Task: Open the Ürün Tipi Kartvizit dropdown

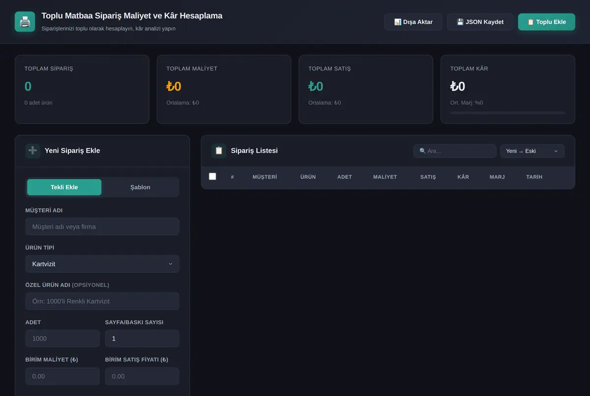Action: coord(102,264)
